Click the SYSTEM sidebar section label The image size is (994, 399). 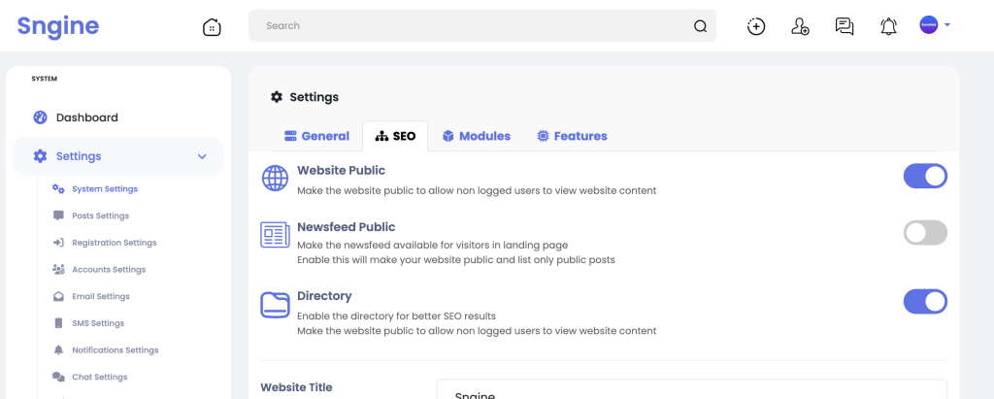point(45,79)
